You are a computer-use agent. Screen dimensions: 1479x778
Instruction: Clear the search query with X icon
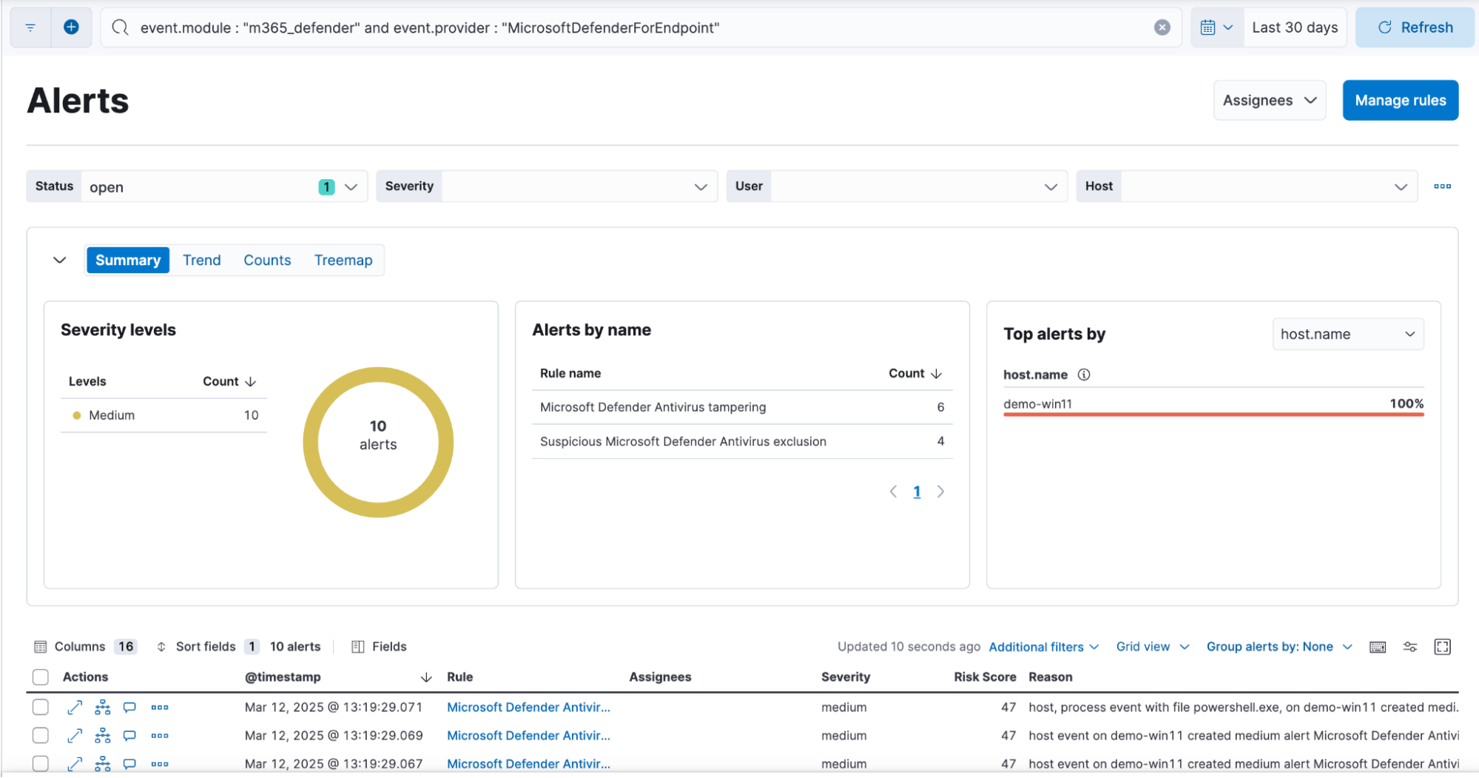coord(1162,27)
